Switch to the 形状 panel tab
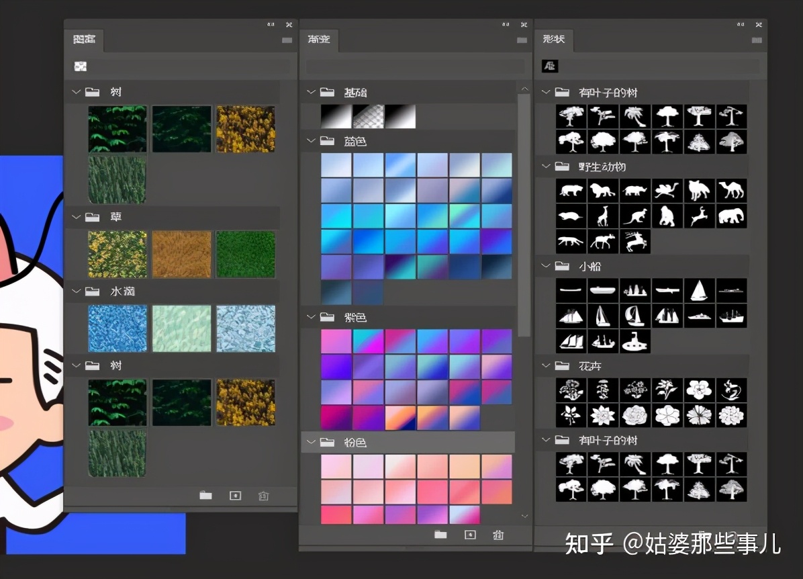Image resolution: width=803 pixels, height=579 pixels. click(554, 40)
